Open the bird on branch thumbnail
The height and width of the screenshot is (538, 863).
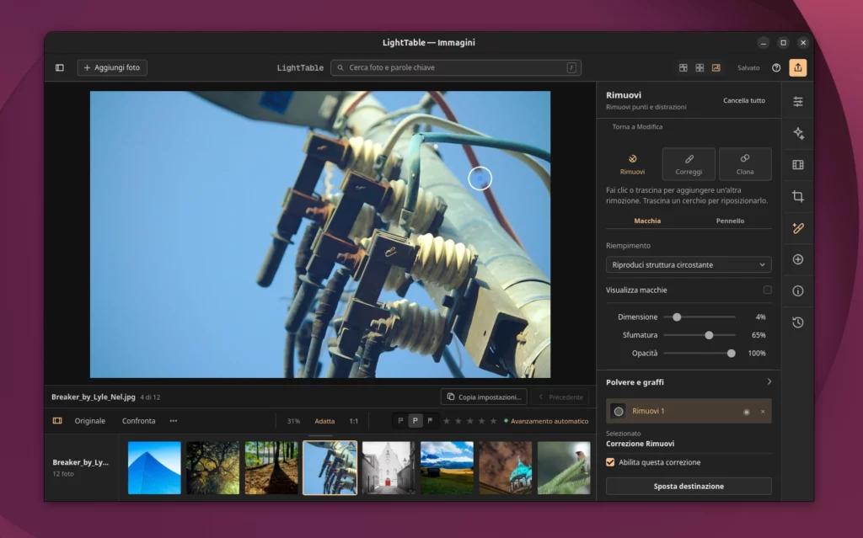[564, 467]
